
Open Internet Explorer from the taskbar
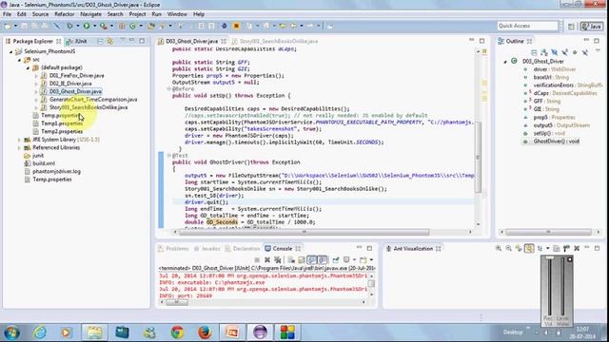pyautogui.click(x=39, y=332)
